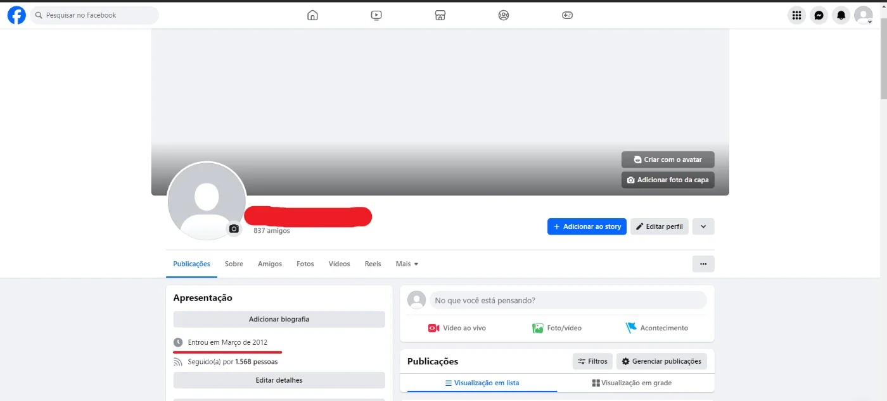Click the camera icon on profile picture
The image size is (887, 401).
[x=234, y=229]
